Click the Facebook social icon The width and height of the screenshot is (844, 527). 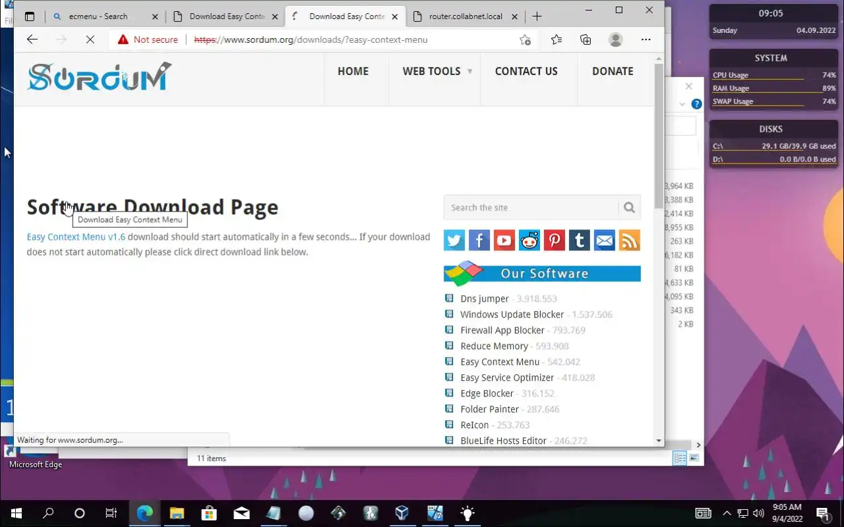[479, 240]
